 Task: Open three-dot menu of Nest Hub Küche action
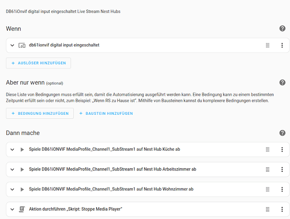[x=282, y=149]
